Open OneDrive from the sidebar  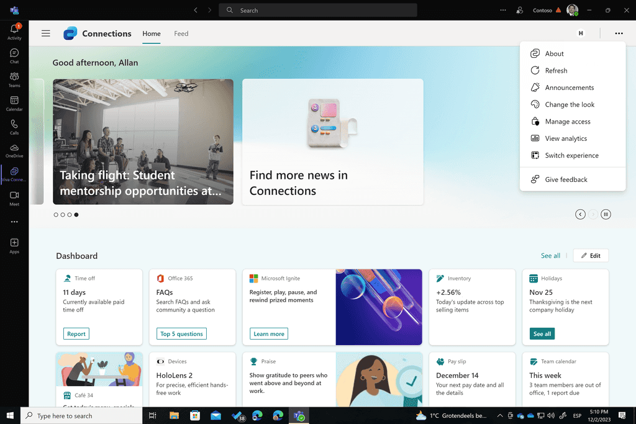(x=14, y=151)
